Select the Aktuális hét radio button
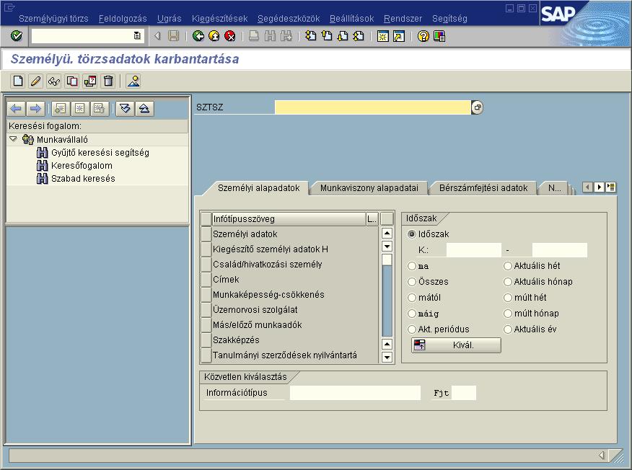The image size is (632, 470). coord(507,266)
